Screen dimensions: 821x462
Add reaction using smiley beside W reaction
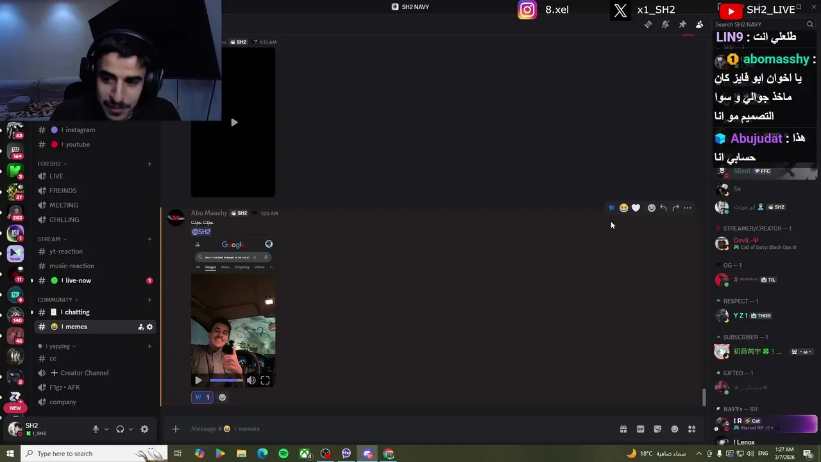[x=222, y=397]
